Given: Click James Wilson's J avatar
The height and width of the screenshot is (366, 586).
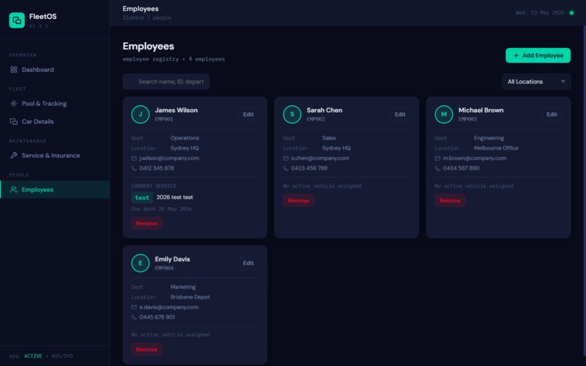Looking at the screenshot, I should click(x=140, y=114).
